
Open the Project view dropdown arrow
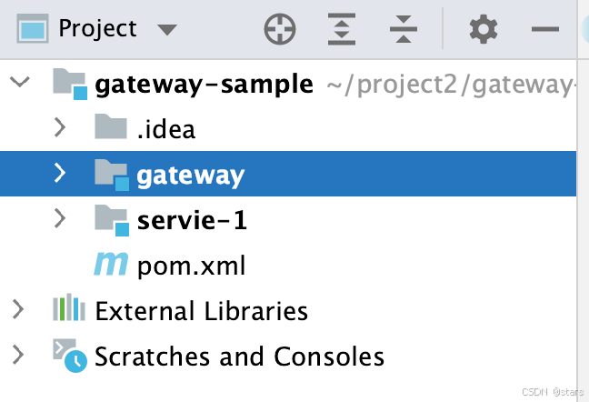(167, 29)
